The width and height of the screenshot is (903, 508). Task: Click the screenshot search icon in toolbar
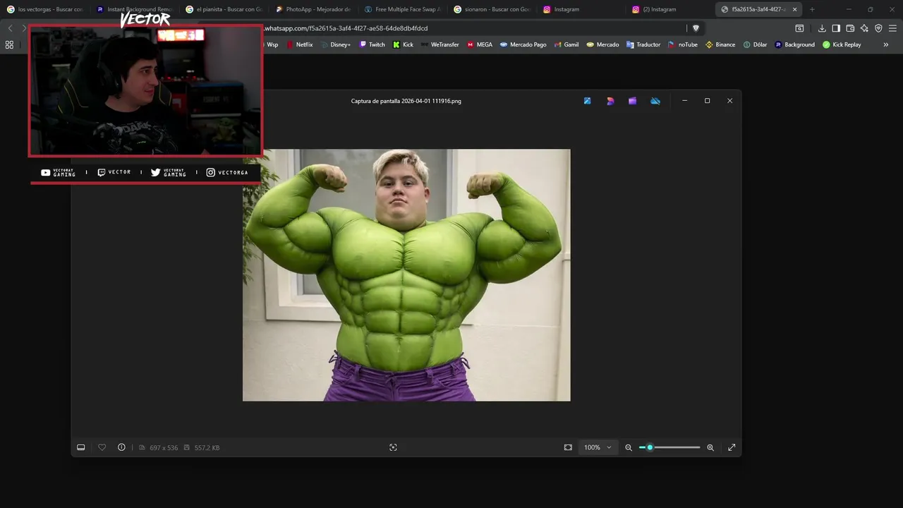coord(799,28)
